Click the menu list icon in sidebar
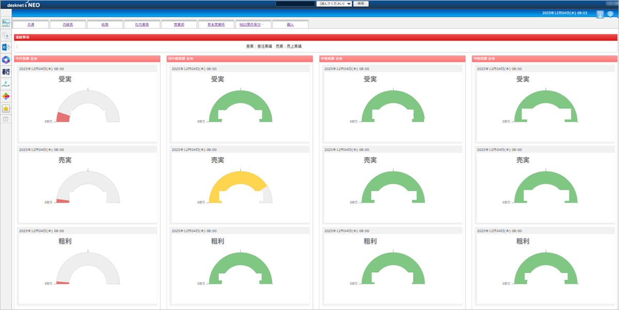The image size is (619, 310). click(6, 35)
